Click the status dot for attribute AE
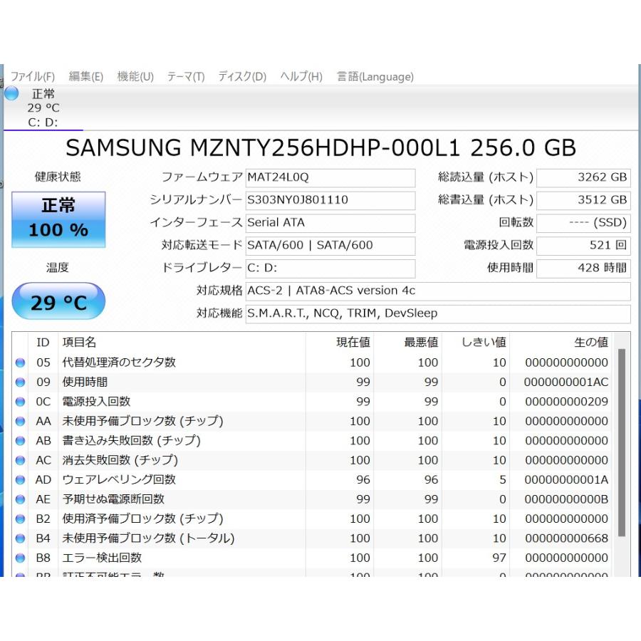The width and height of the screenshot is (641, 641). [20, 499]
